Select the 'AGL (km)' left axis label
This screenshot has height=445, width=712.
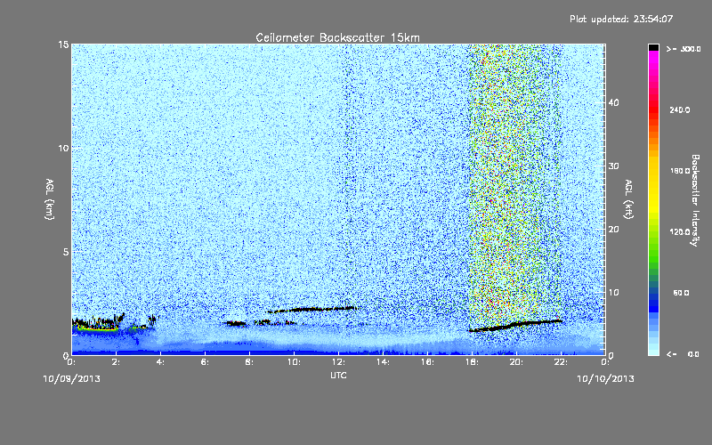coord(50,199)
